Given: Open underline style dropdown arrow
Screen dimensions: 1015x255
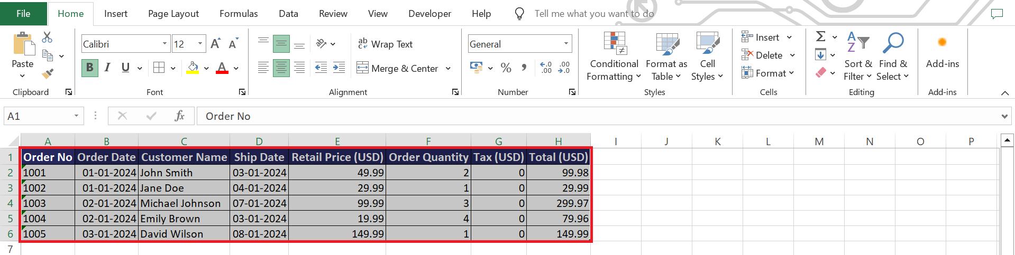Looking at the screenshot, I should 140,68.
